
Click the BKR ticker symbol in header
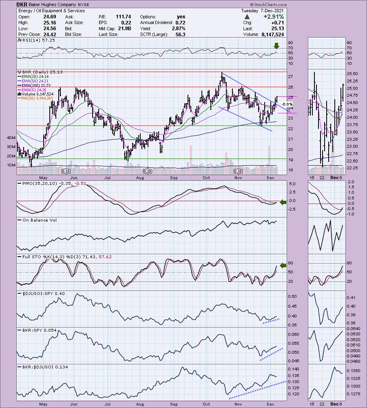click(21, 4)
